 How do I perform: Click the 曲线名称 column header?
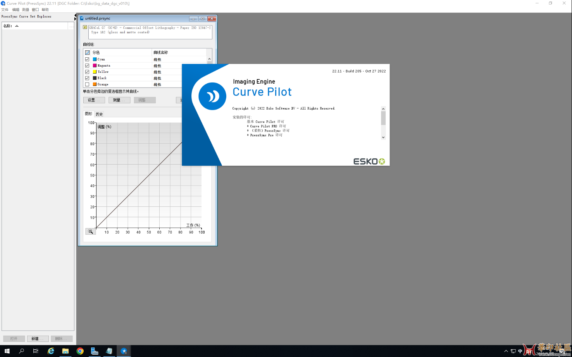point(179,52)
